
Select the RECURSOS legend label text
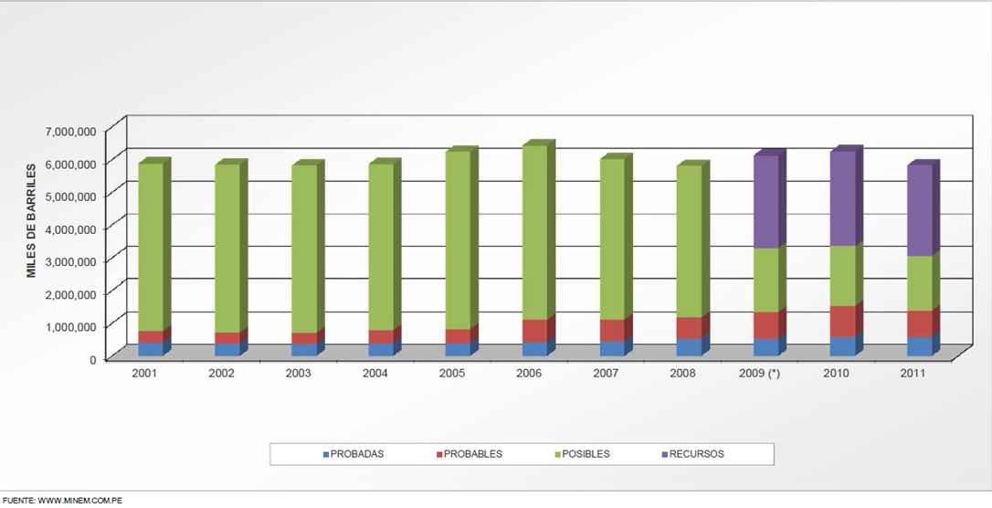(696, 454)
